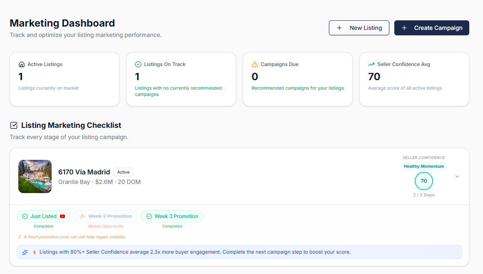Click the trend arrow beside Seller Confidence Avg

[x=371, y=64]
